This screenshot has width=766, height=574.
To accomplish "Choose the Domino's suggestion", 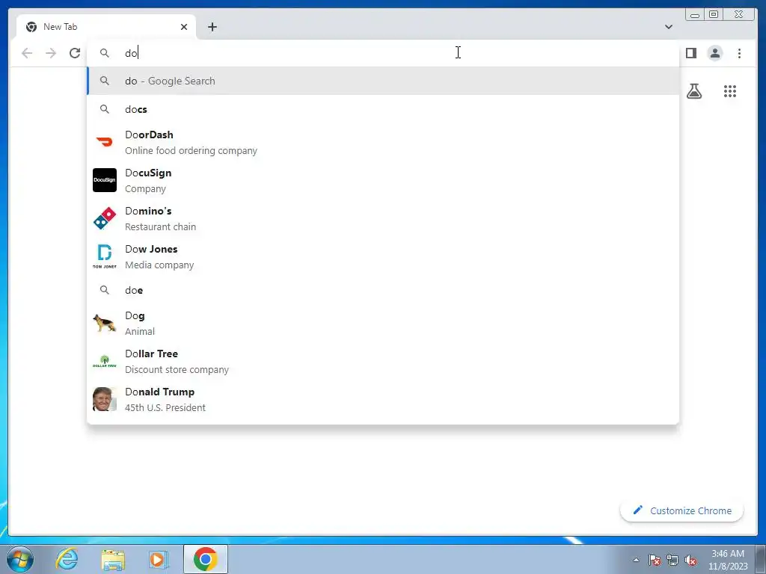I will coord(383,219).
